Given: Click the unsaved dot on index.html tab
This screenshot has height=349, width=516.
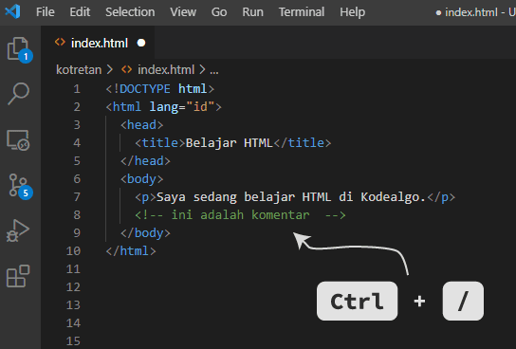Looking at the screenshot, I should pos(141,43).
